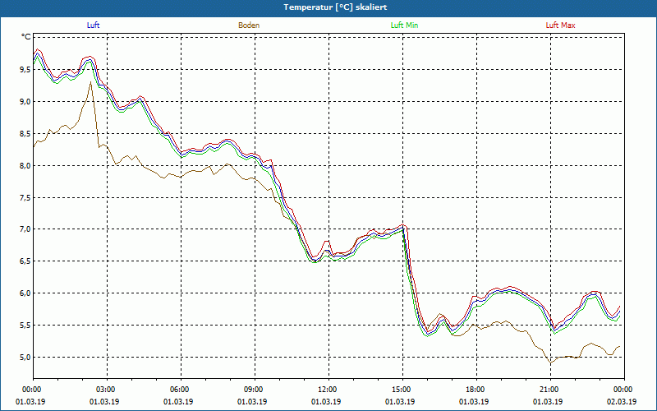Screen dimensions: 657x411
Task: Click the 03:00 time axis label
Action: point(107,390)
